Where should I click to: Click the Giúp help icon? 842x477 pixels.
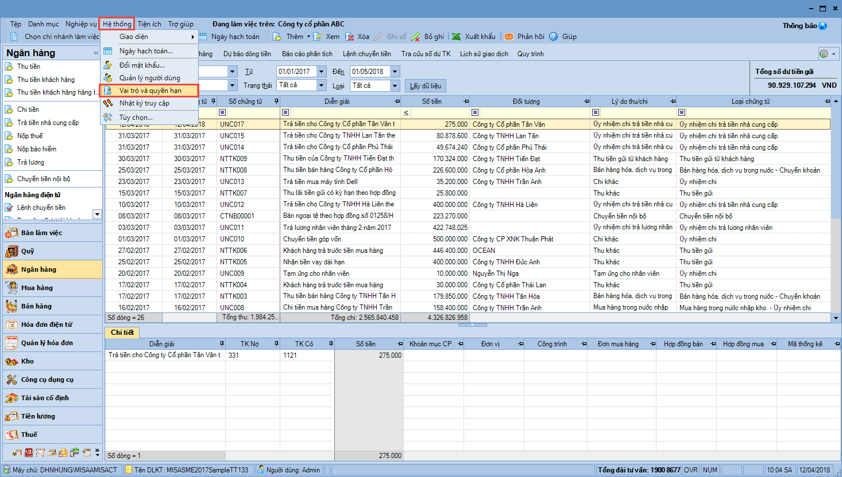point(554,37)
